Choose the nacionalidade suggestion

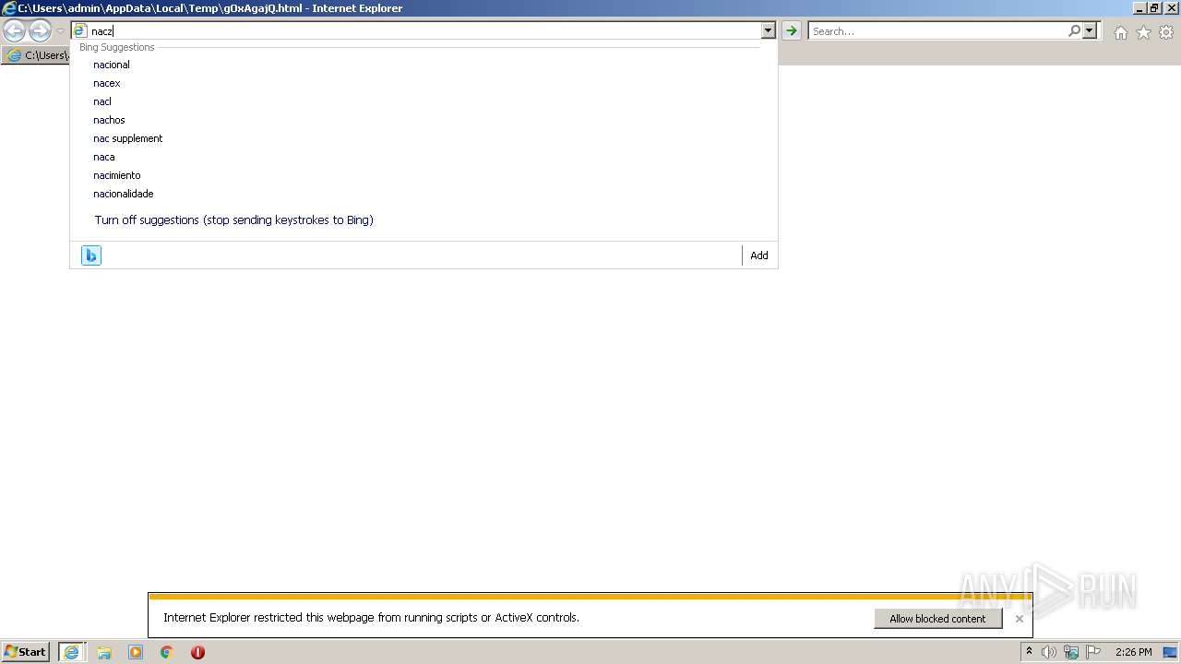pyautogui.click(x=124, y=194)
